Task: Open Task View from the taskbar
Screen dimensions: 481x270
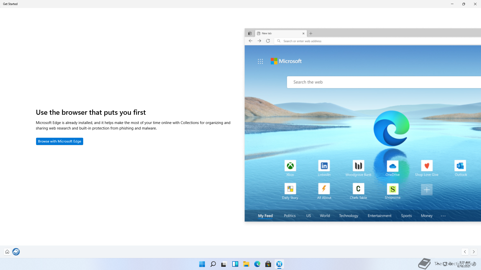Action: tap(224, 264)
